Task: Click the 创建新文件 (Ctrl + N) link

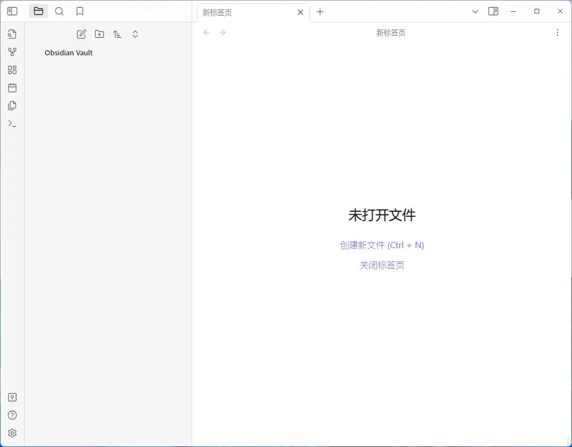Action: coord(382,245)
